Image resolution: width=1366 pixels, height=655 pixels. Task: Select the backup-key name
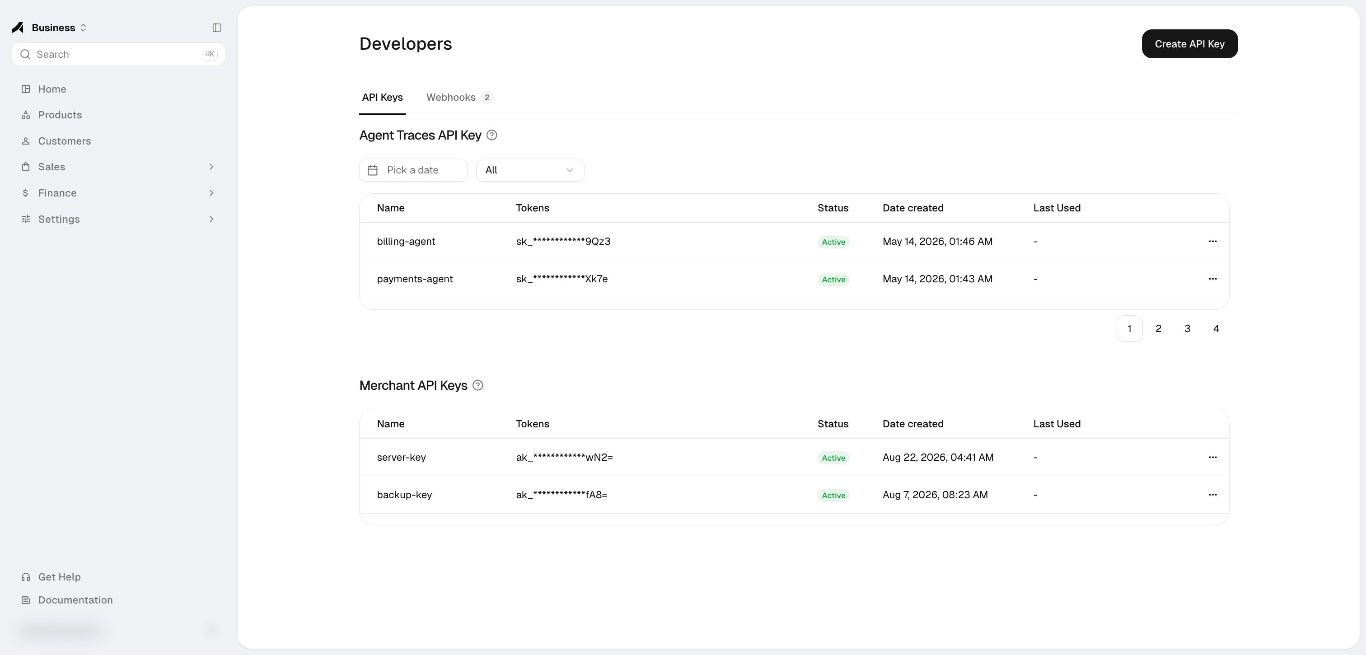[x=404, y=495]
